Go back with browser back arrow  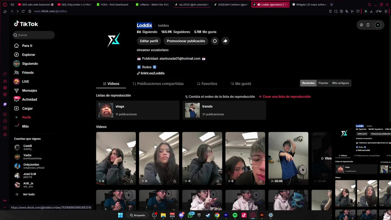(x=12, y=11)
